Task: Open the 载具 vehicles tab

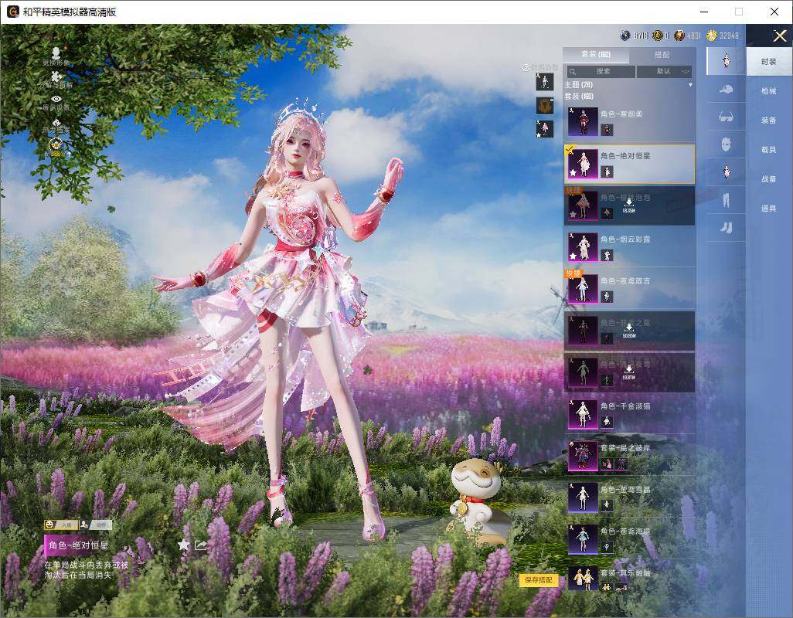Action: pos(769,150)
